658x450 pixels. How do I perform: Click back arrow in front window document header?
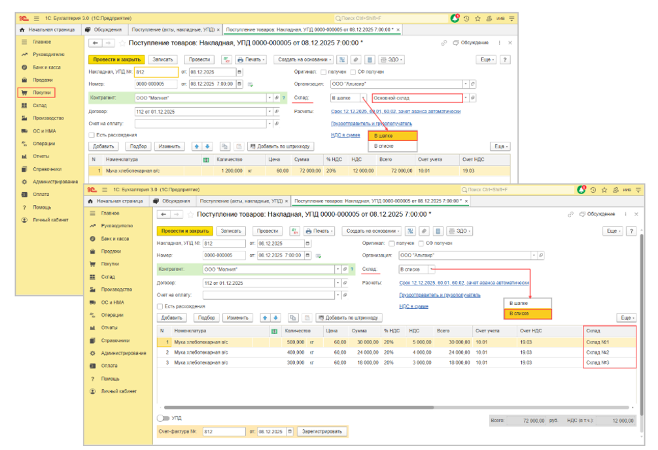(x=164, y=214)
